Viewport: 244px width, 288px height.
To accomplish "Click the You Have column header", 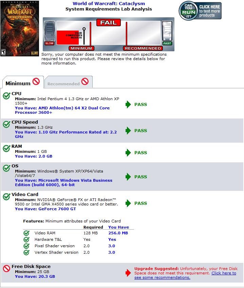I will click(x=118, y=227).
